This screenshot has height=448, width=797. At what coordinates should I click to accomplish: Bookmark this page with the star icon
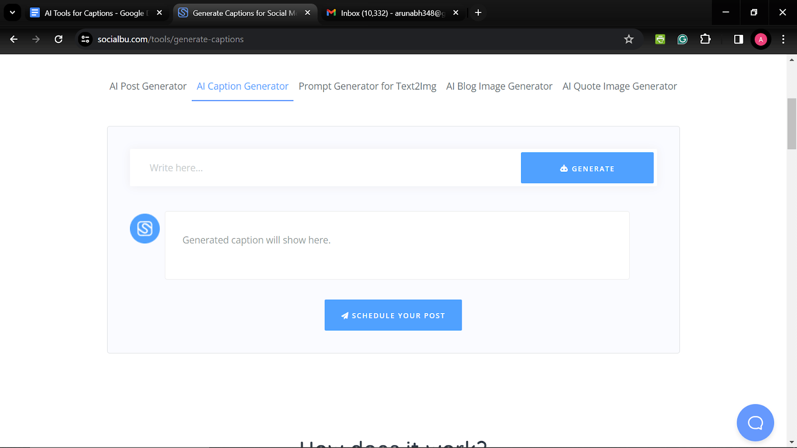pos(629,39)
